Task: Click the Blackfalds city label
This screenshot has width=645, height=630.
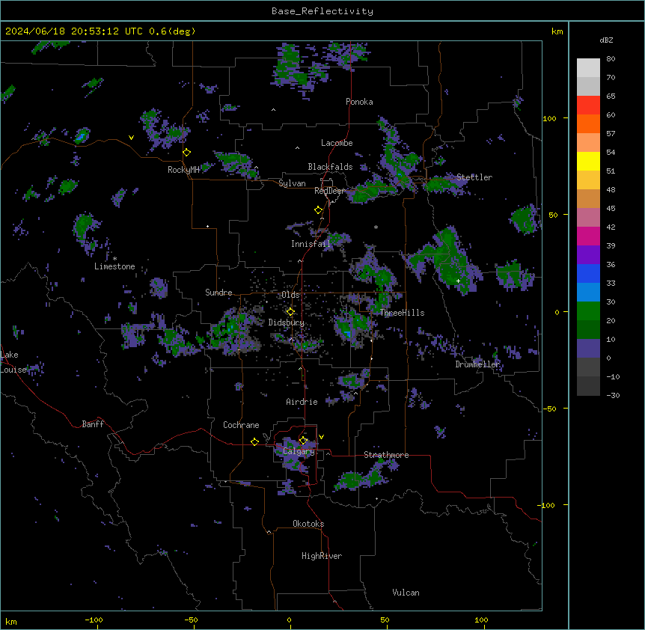Action: (x=330, y=167)
